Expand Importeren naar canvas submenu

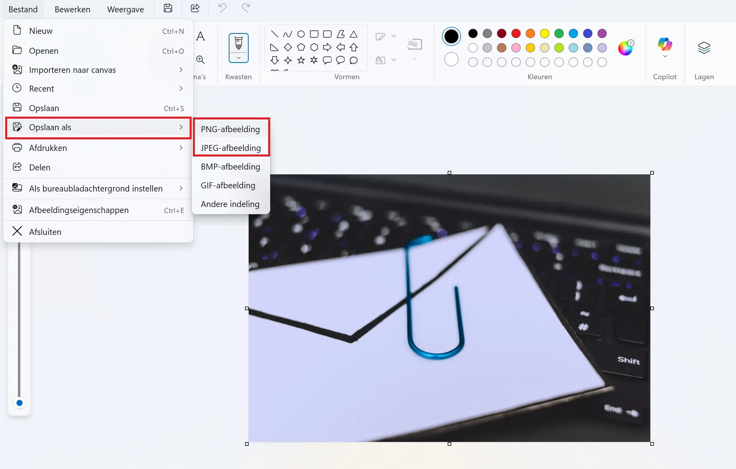(x=98, y=70)
